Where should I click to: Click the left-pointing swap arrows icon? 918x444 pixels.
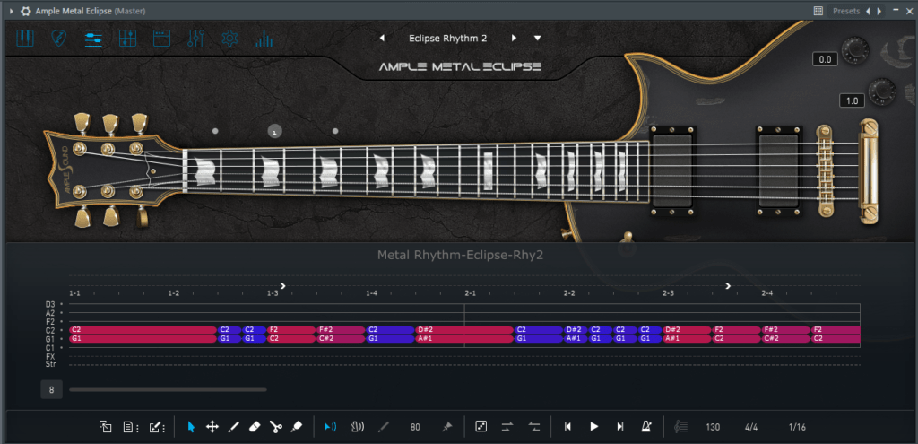(x=533, y=427)
